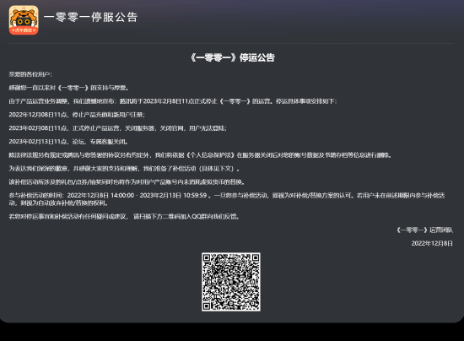
Task: Click the QR code image
Action: (x=231, y=282)
